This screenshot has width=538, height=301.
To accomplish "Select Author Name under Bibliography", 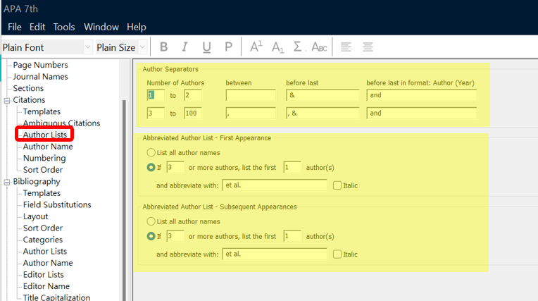I will click(48, 263).
